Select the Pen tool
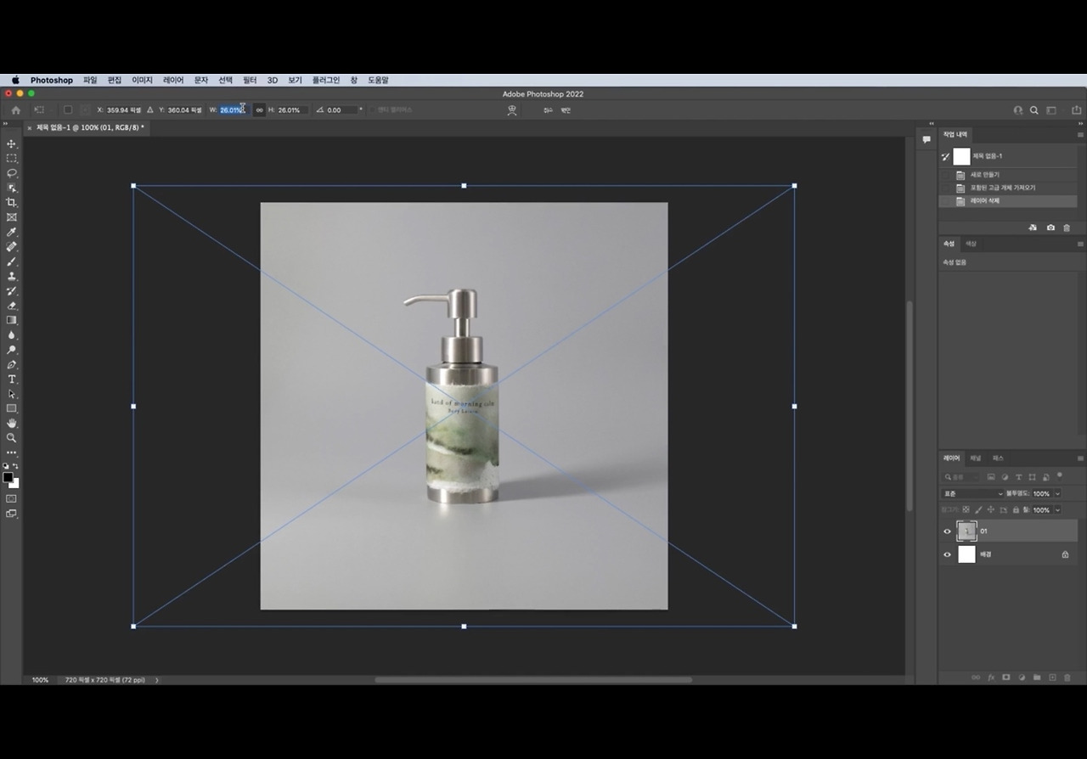 12,364
